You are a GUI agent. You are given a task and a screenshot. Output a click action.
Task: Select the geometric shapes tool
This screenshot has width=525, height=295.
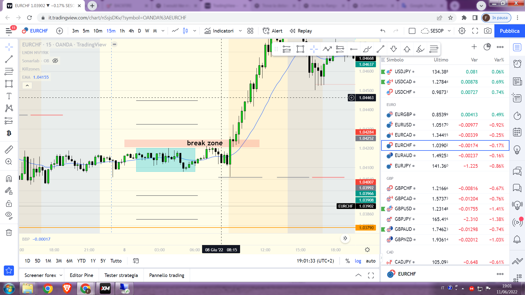pos(9,84)
